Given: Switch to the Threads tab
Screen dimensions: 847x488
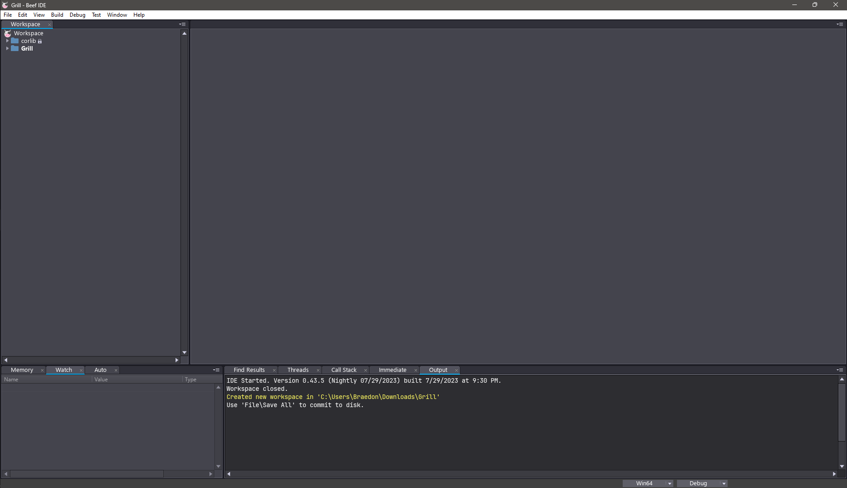Looking at the screenshot, I should [298, 370].
